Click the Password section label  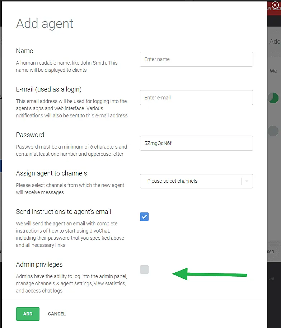click(x=30, y=135)
